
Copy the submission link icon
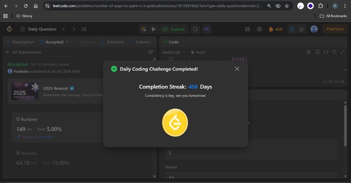[x=151, y=52]
